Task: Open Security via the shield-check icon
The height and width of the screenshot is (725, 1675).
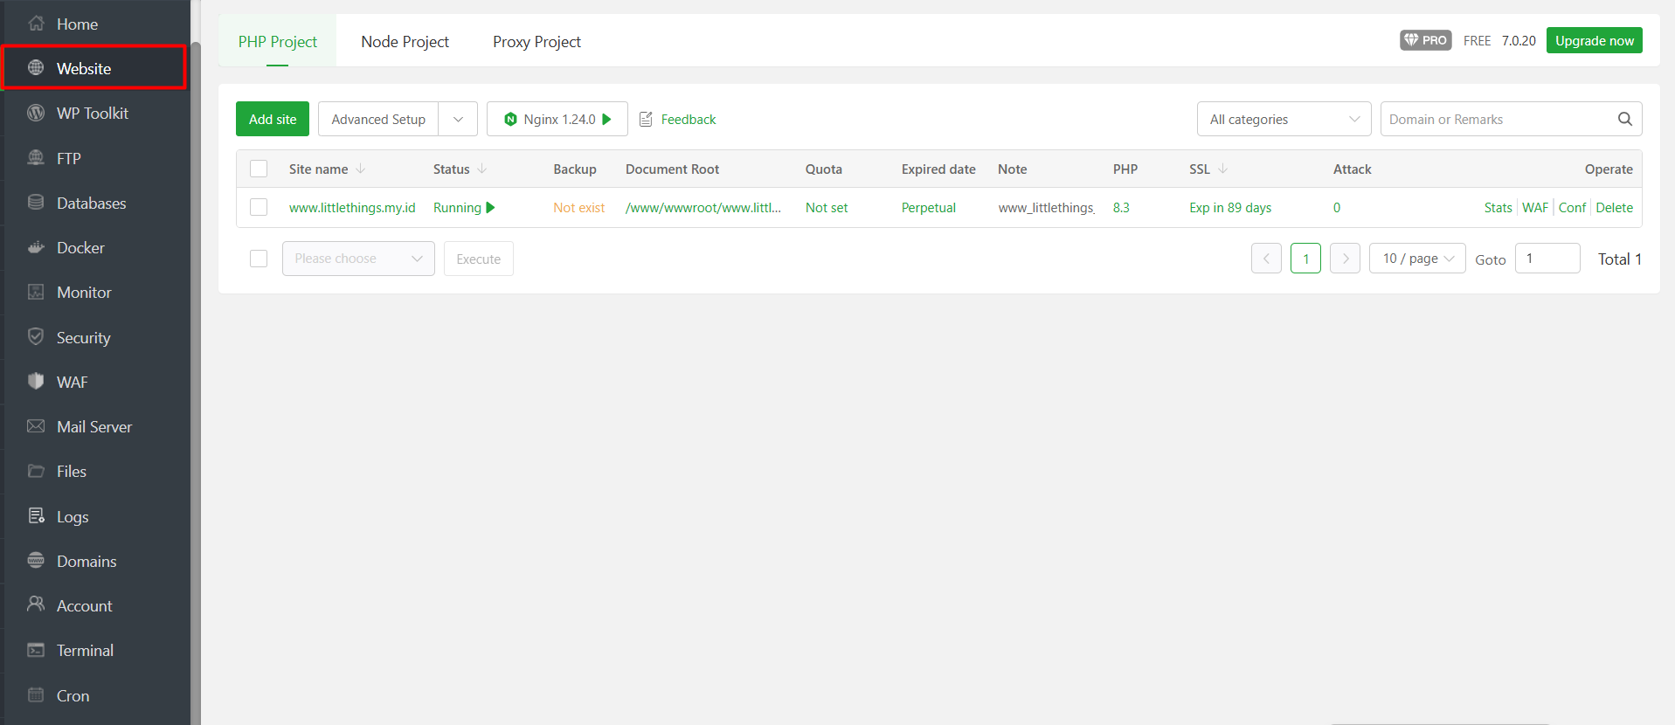Action: tap(36, 337)
